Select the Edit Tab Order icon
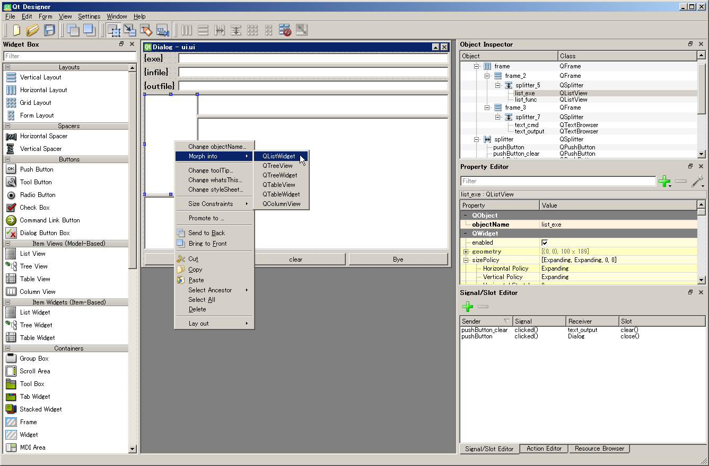This screenshot has width=709, height=466. (162, 30)
